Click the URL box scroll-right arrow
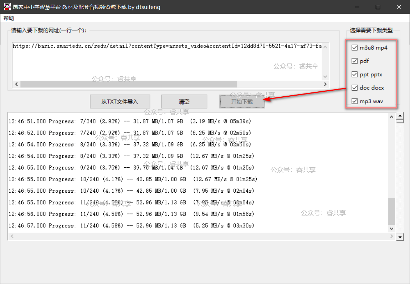Screen dimensions: 410x284 [x=325, y=84]
